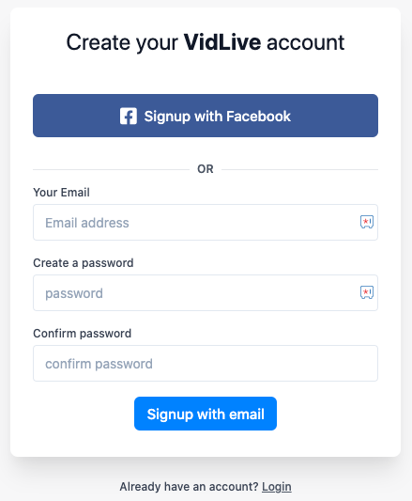Screen dimensions: 412x501
Task: Click the "Confirm password" label text
Action: tap(83, 334)
